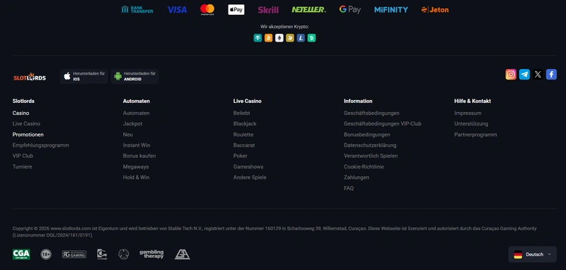Click the Jeton payment logo

coord(435,10)
